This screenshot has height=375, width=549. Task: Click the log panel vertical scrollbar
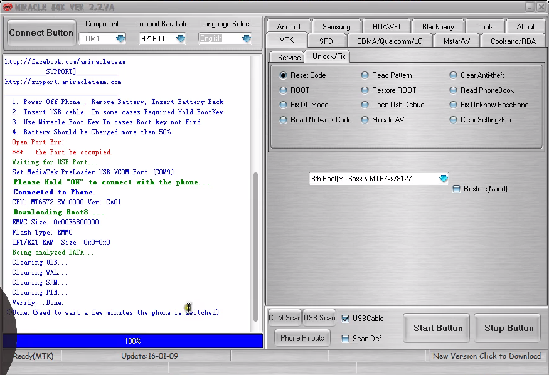click(x=255, y=246)
